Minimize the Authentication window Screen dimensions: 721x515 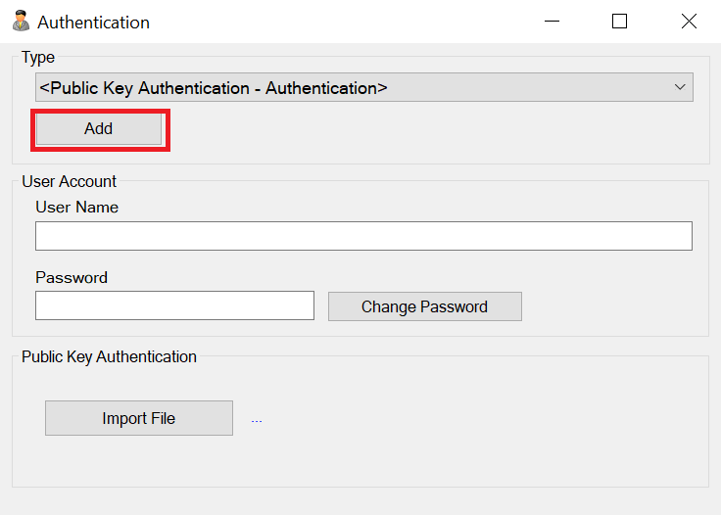point(552,22)
